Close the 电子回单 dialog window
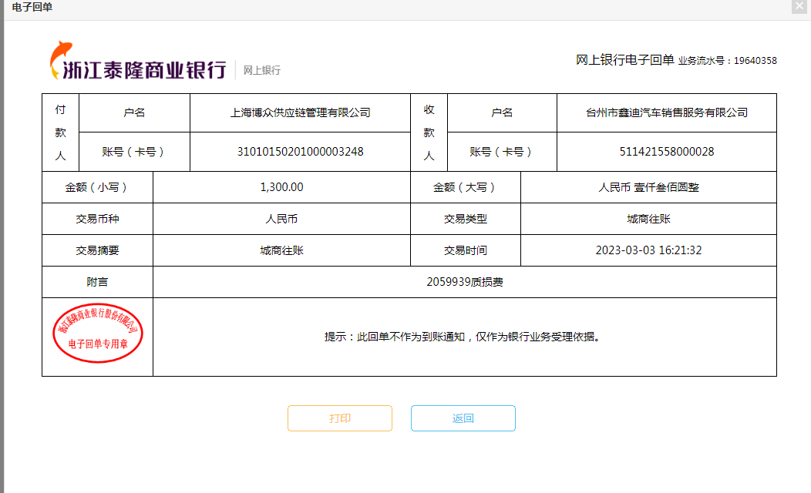 point(799,7)
